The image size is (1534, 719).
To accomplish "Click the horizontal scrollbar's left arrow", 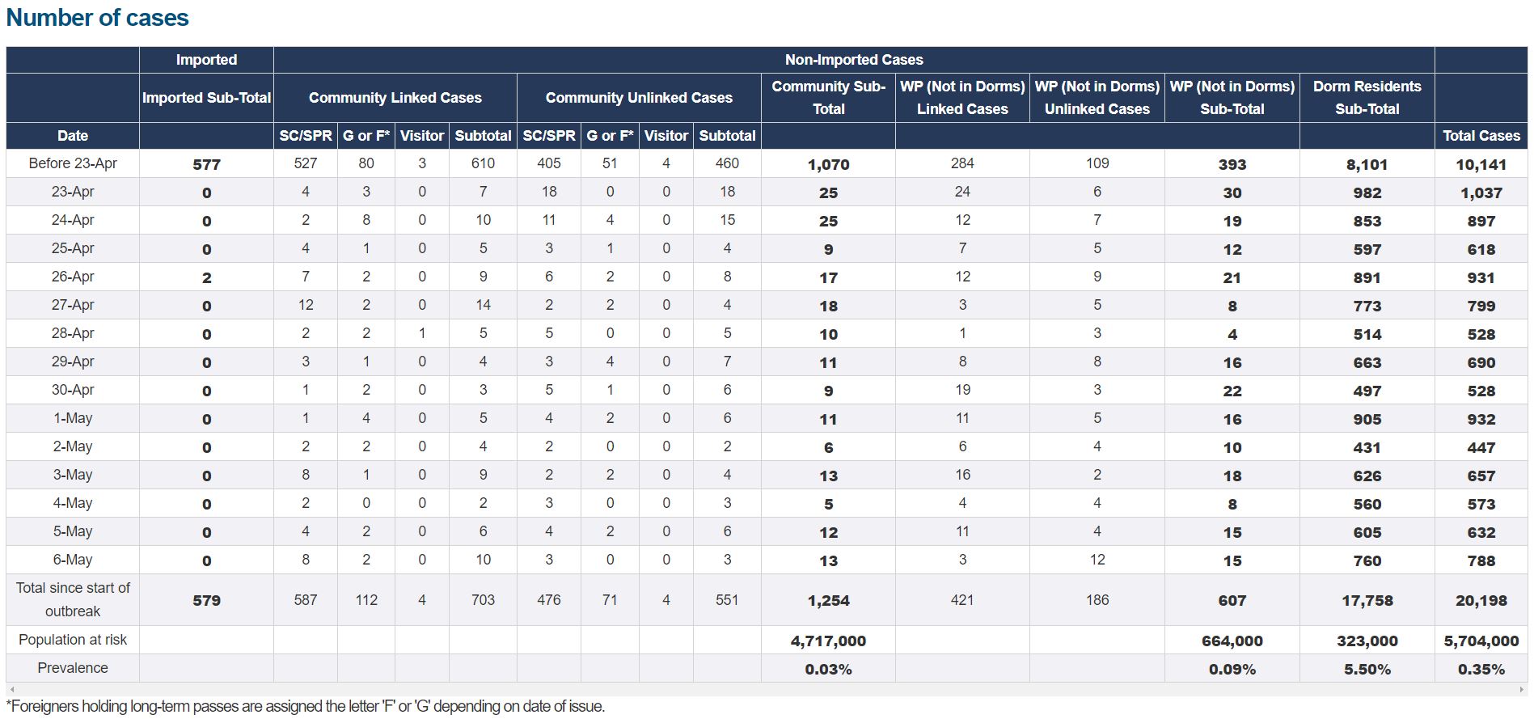I will (11, 689).
